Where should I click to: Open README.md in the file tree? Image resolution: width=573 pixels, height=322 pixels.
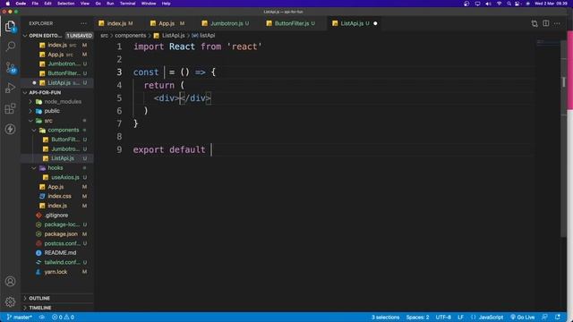click(60, 253)
